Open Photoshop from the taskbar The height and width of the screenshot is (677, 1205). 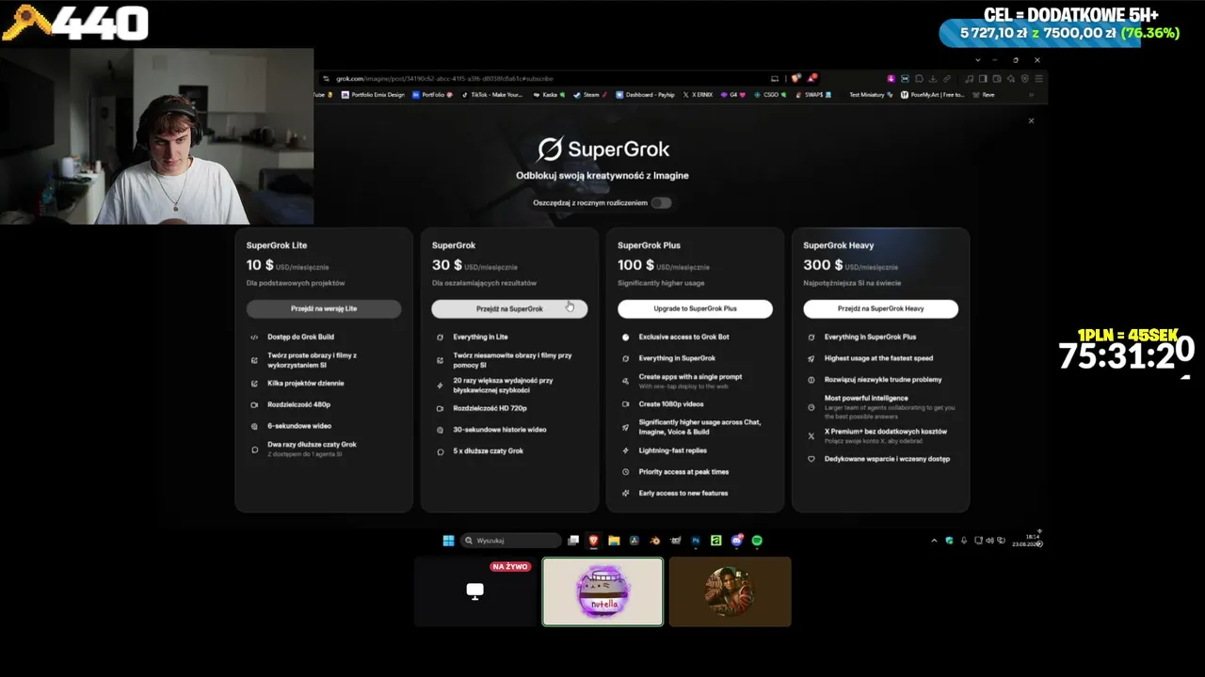pos(696,541)
